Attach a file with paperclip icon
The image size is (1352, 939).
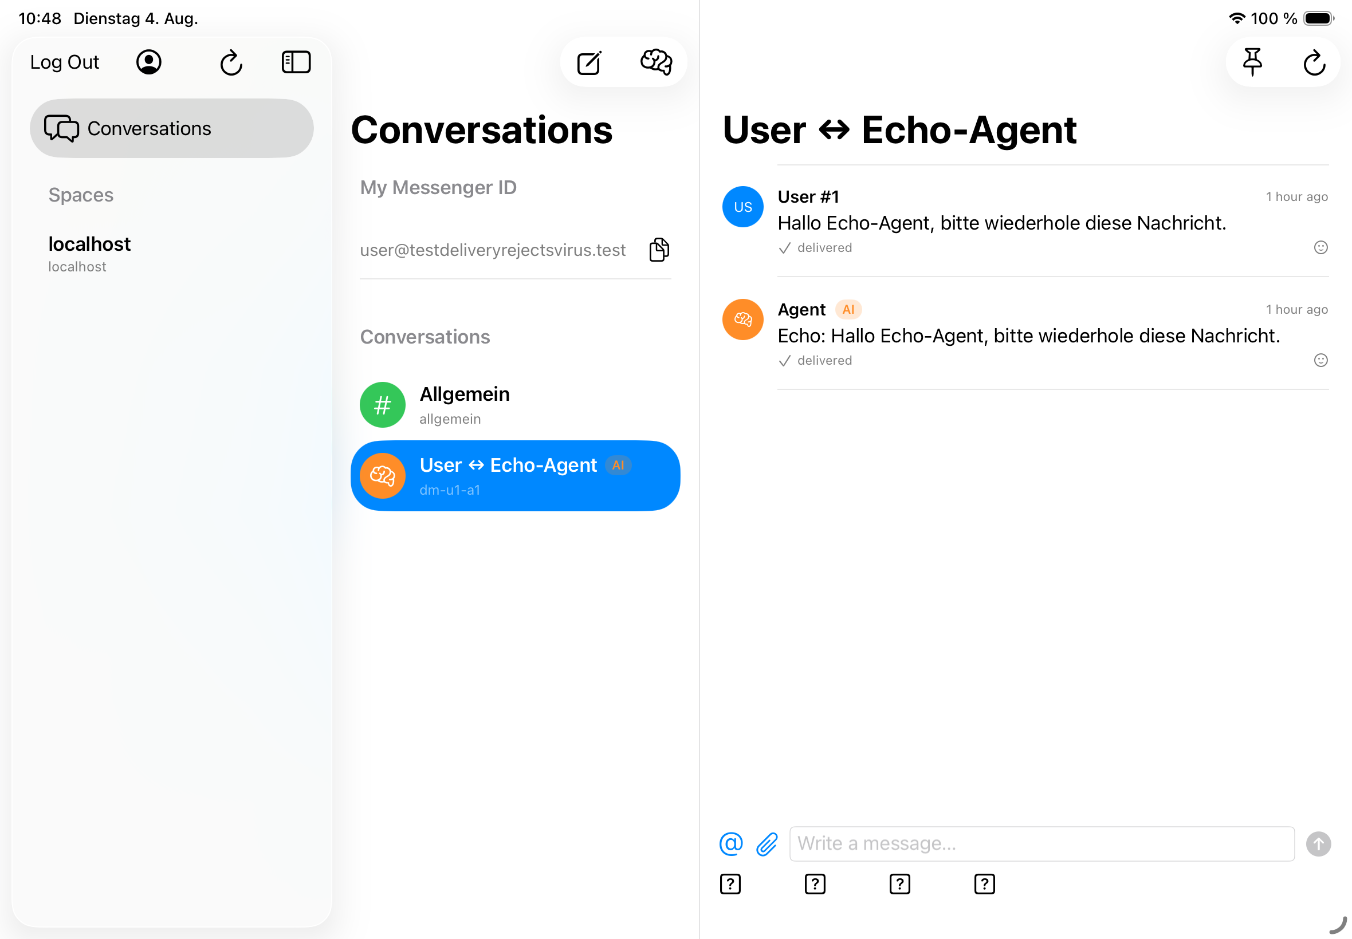tap(767, 844)
